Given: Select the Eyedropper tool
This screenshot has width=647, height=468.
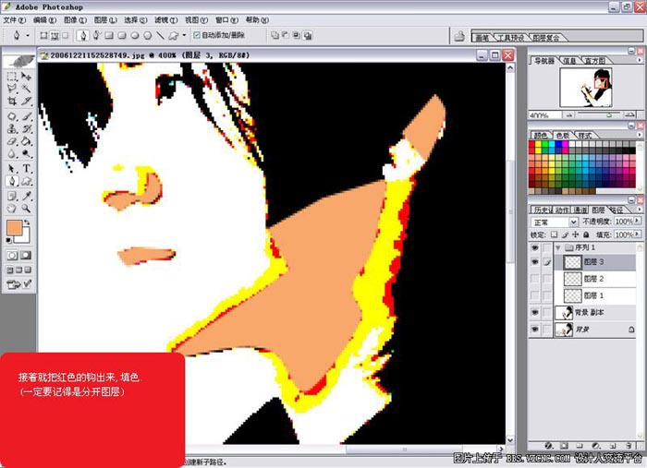Looking at the screenshot, I should (27, 197).
